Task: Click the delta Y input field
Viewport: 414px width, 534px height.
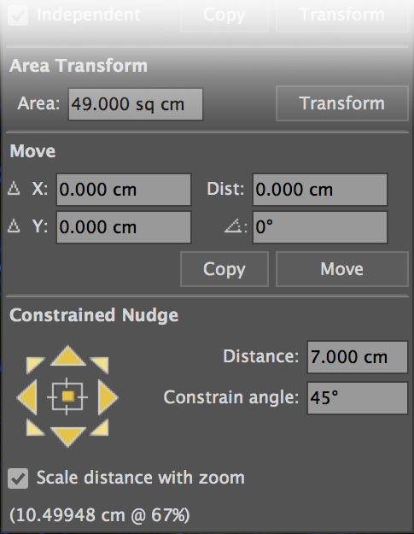Action: [124, 227]
